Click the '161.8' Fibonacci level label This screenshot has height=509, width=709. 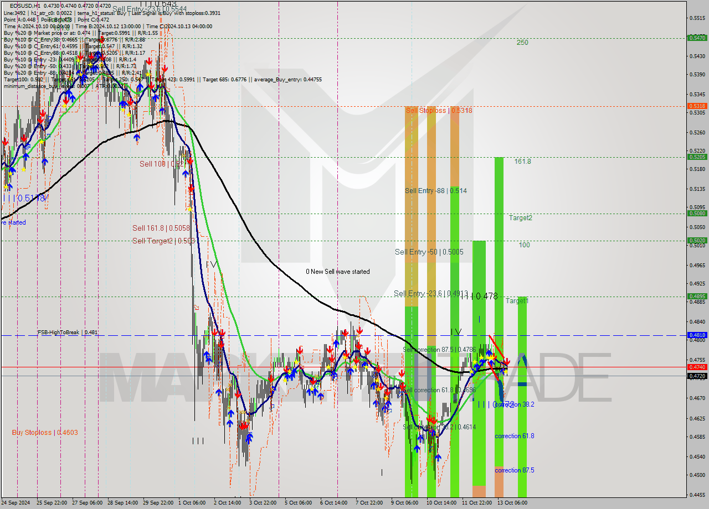point(523,162)
